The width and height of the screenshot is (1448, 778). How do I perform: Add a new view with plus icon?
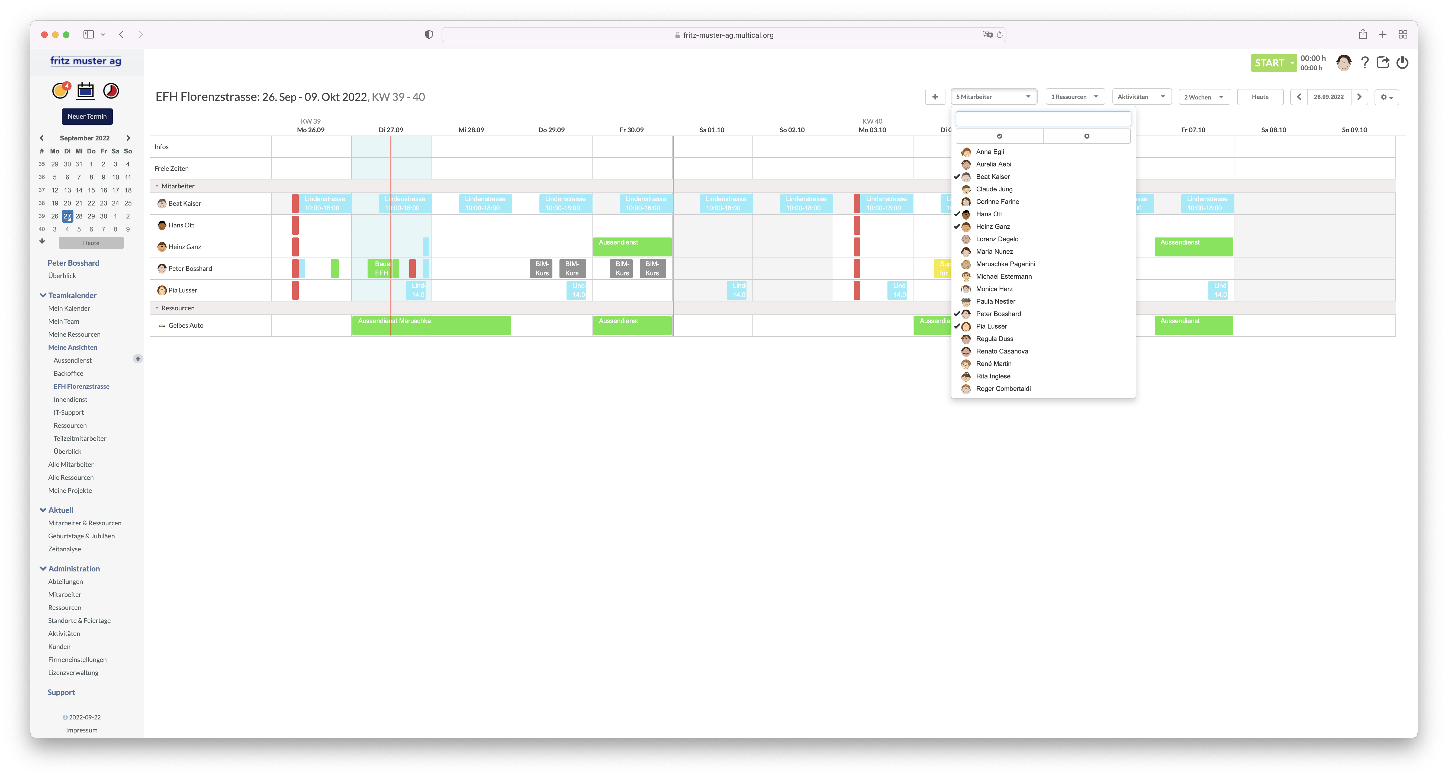click(x=138, y=359)
